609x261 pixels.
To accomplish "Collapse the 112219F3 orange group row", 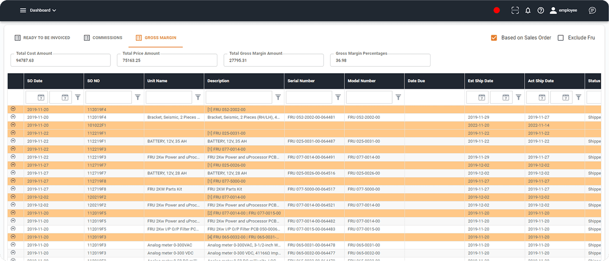I will pos(13,149).
